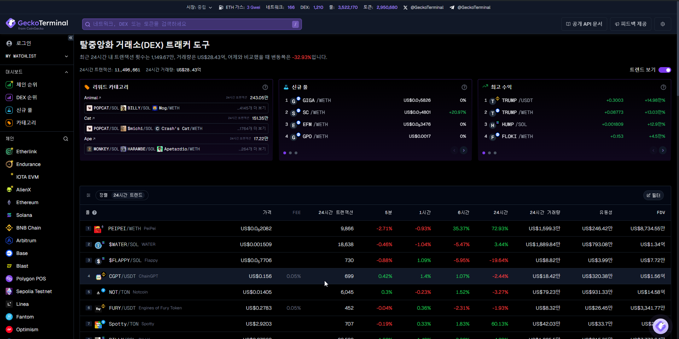Click help icon on 신규 풀 card
The height and width of the screenshot is (339, 679).
pyautogui.click(x=464, y=87)
